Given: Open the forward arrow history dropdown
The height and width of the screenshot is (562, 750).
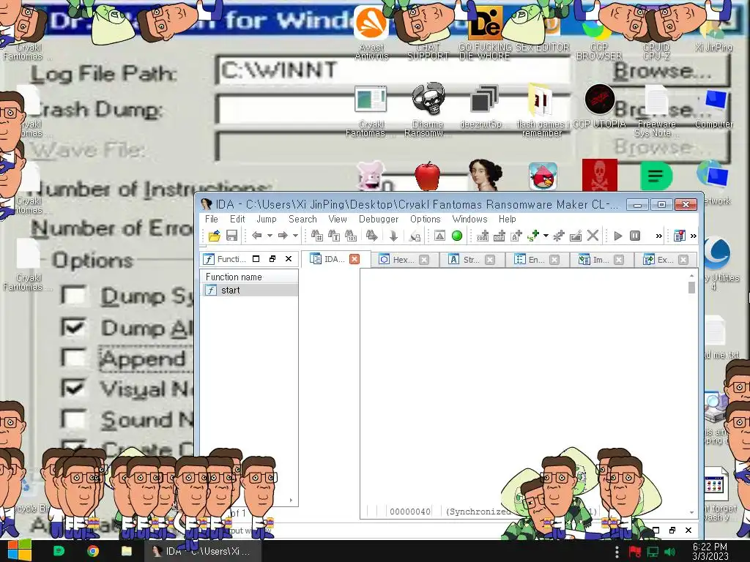Looking at the screenshot, I should 295,236.
